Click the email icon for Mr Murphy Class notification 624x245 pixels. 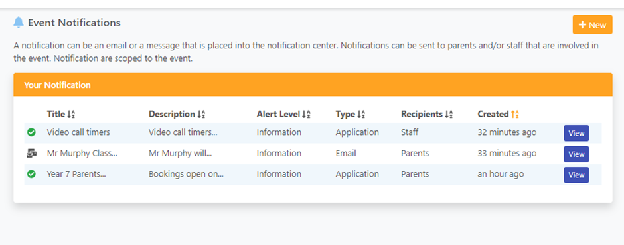31,154
